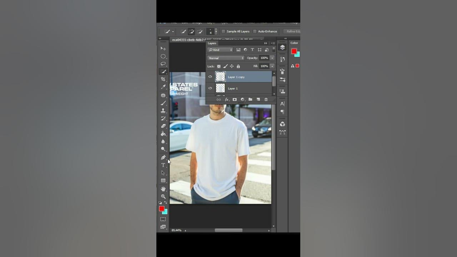This screenshot has height=257, width=457.
Task: Switch to the Color panel tab
Action: (294, 43)
